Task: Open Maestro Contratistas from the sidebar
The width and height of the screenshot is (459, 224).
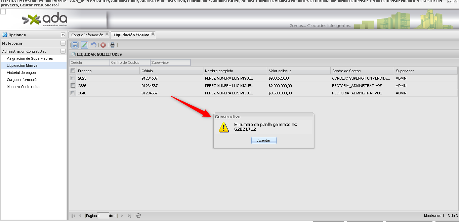Action: click(24, 87)
